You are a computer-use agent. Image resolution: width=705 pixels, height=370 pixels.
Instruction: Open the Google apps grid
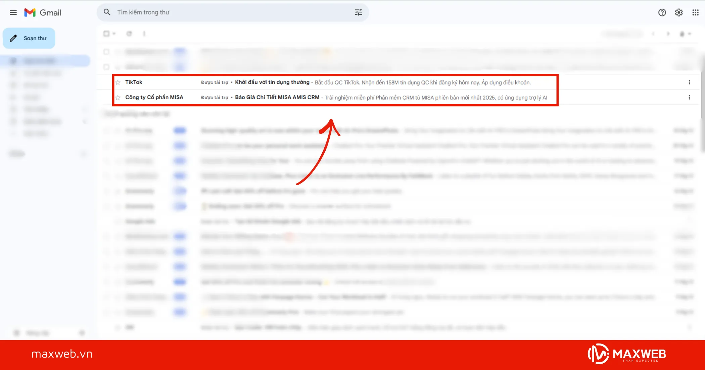[695, 12]
